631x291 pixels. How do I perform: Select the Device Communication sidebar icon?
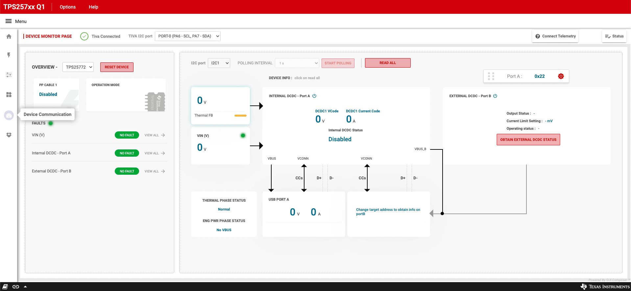click(9, 115)
